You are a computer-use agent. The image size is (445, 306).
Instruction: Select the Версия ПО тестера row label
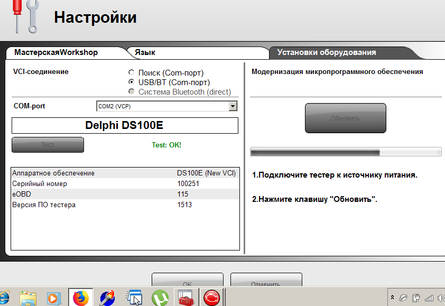(x=44, y=205)
